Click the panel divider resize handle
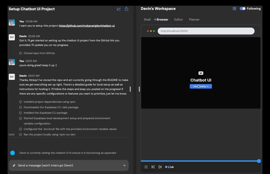This screenshot has width=270, height=174. tap(139, 89)
